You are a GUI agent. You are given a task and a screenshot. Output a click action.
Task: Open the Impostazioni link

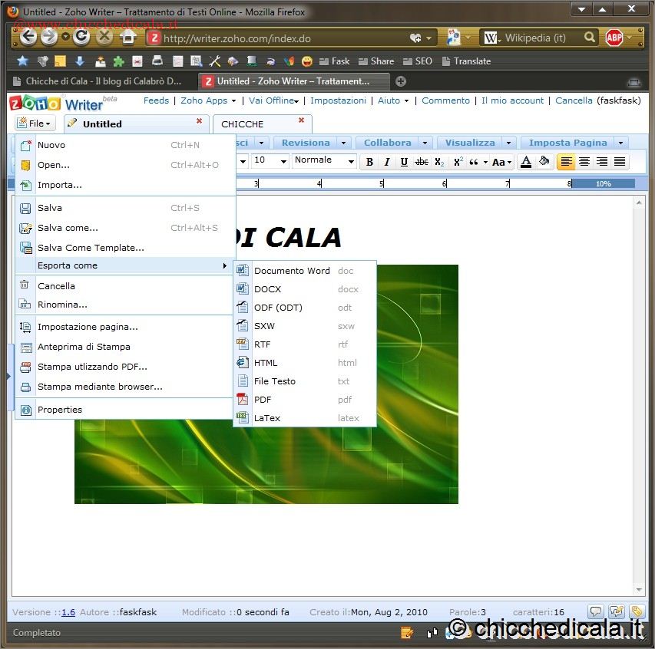[x=338, y=100]
